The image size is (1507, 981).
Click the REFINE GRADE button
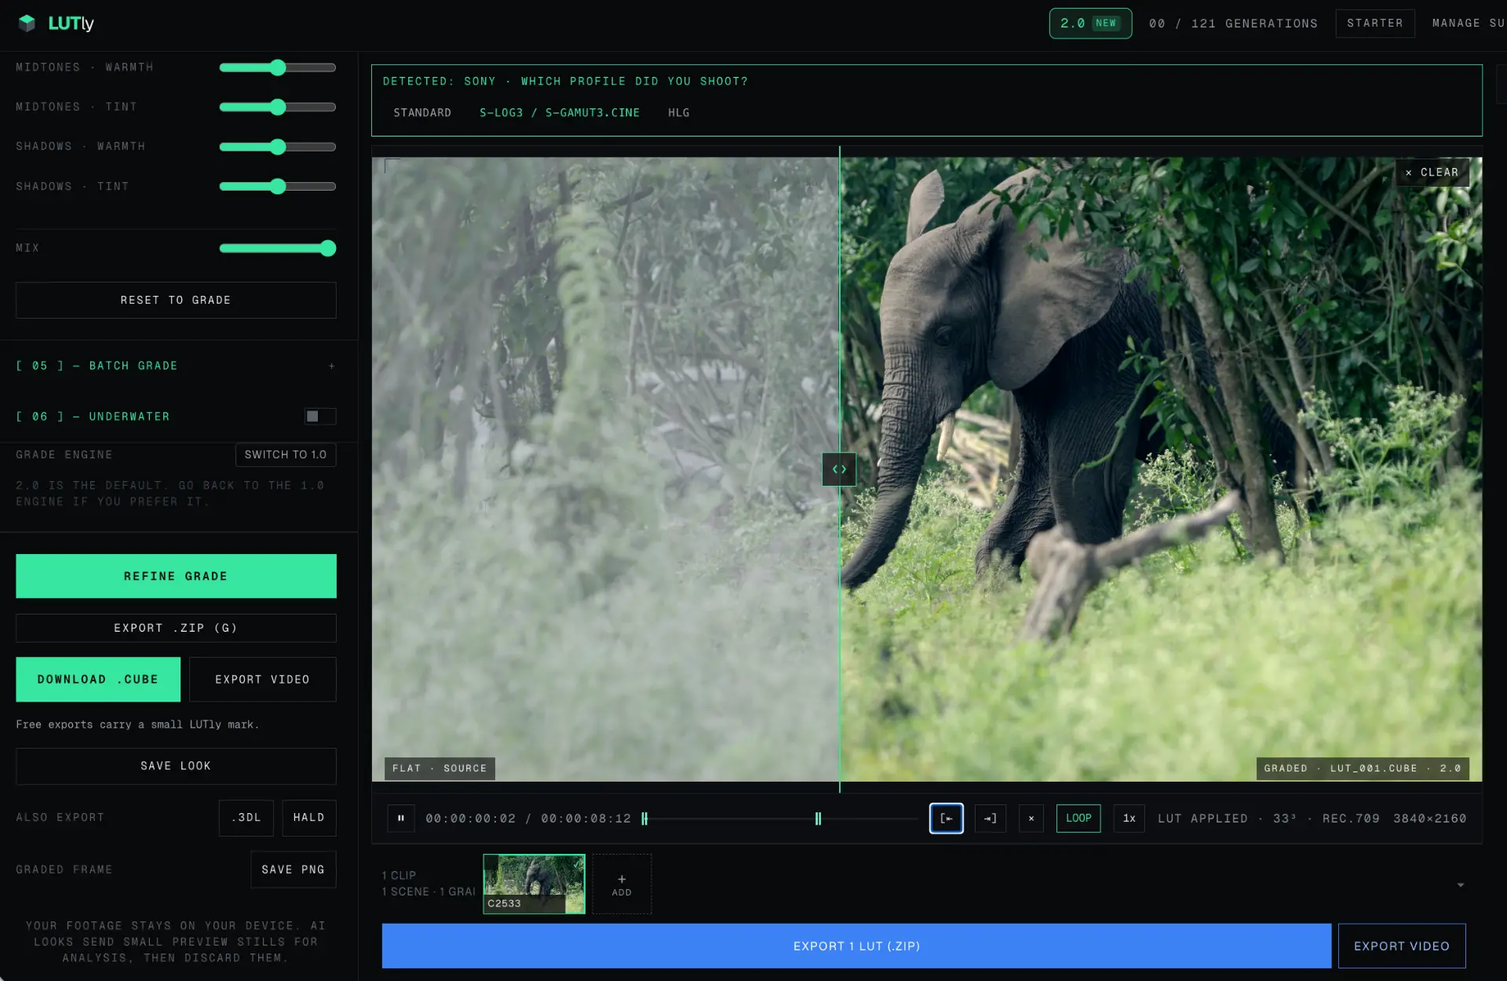point(176,576)
